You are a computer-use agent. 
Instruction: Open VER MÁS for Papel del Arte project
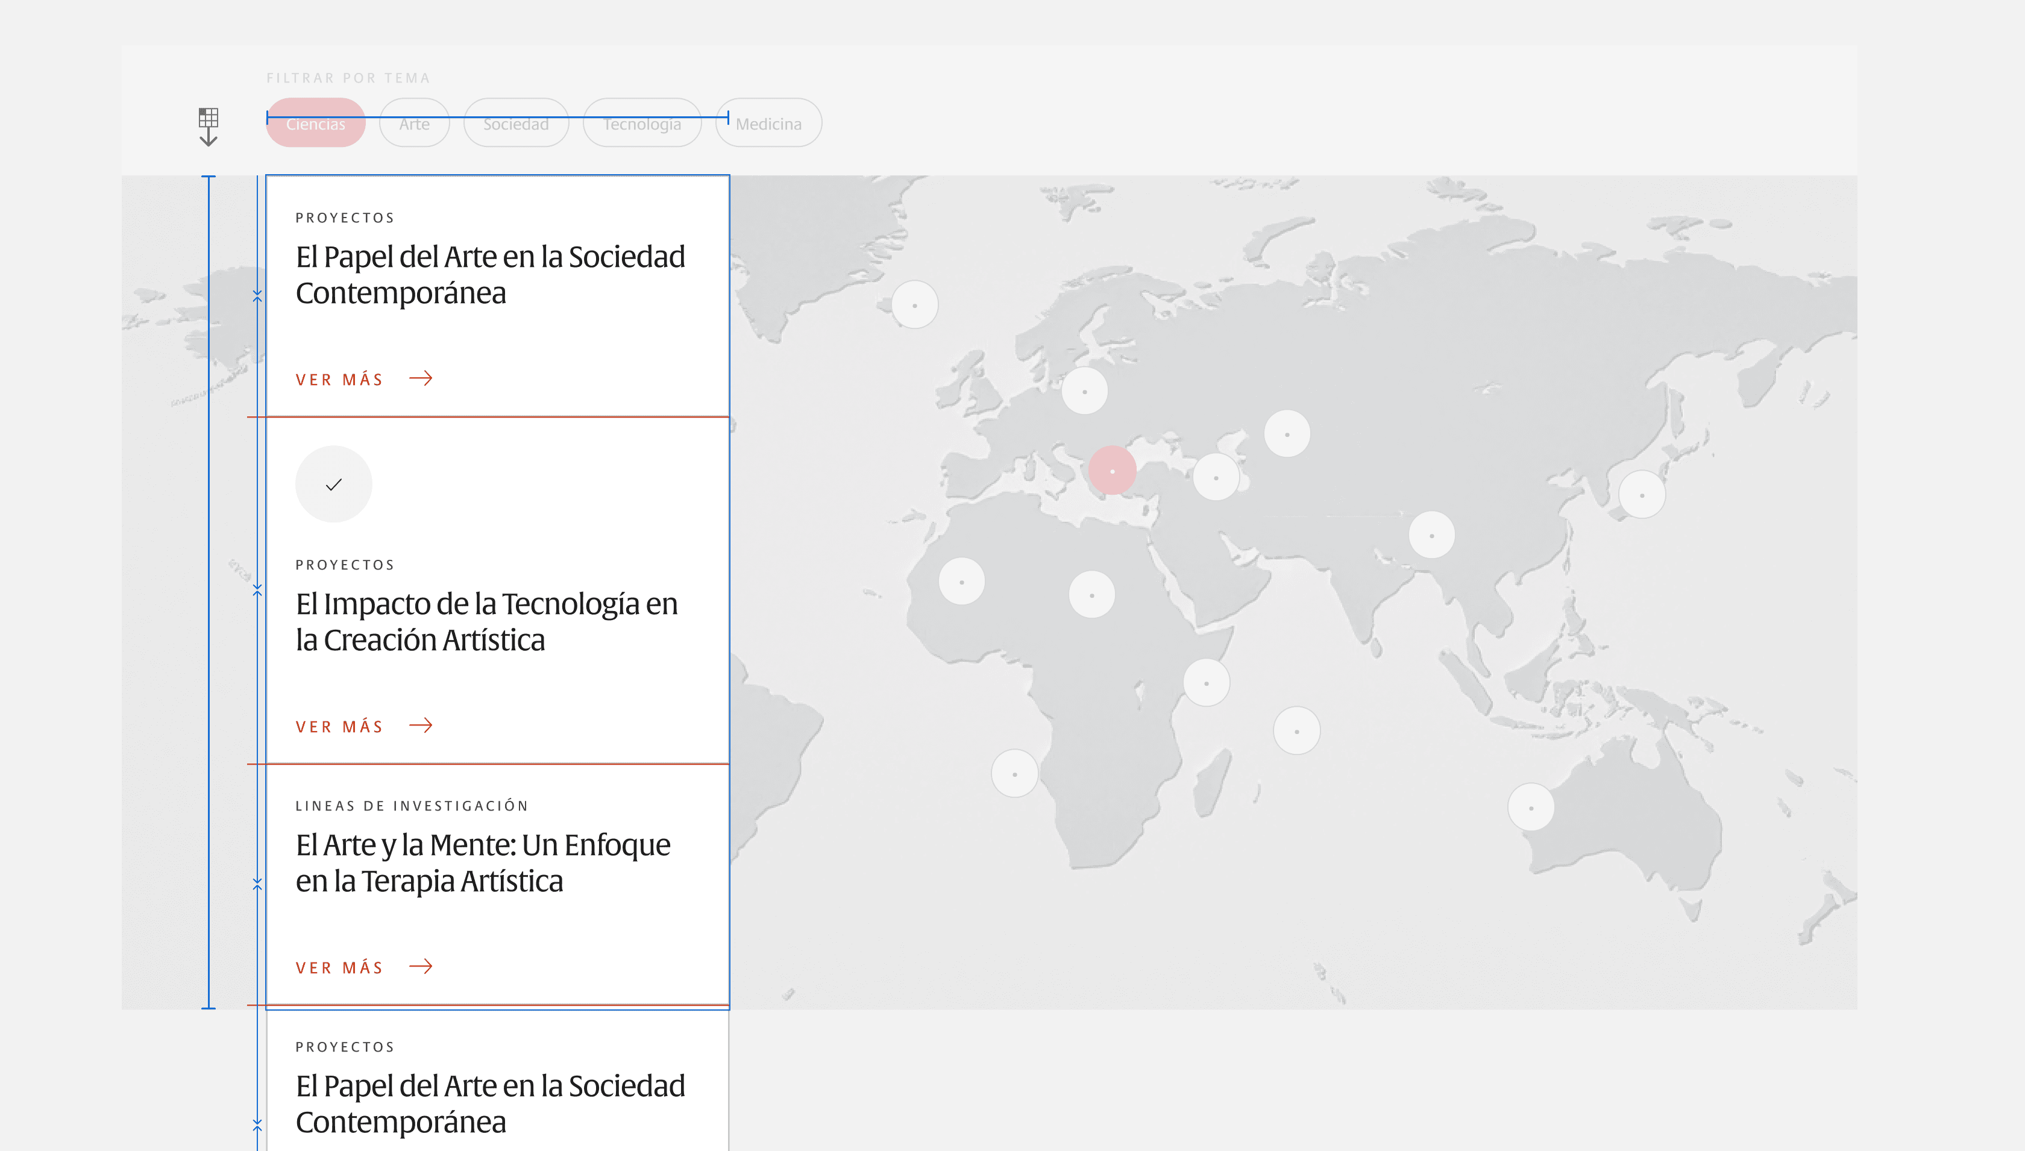pos(340,380)
